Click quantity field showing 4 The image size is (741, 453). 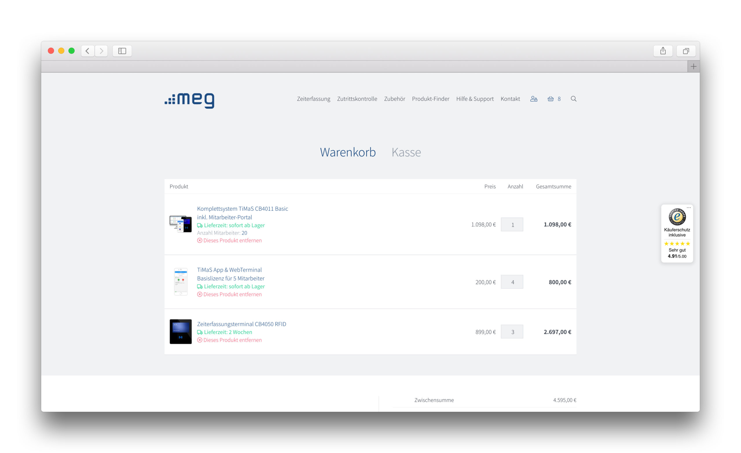click(x=512, y=282)
